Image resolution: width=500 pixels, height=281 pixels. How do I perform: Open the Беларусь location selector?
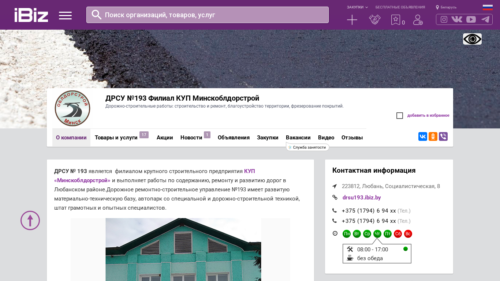tap(446, 7)
